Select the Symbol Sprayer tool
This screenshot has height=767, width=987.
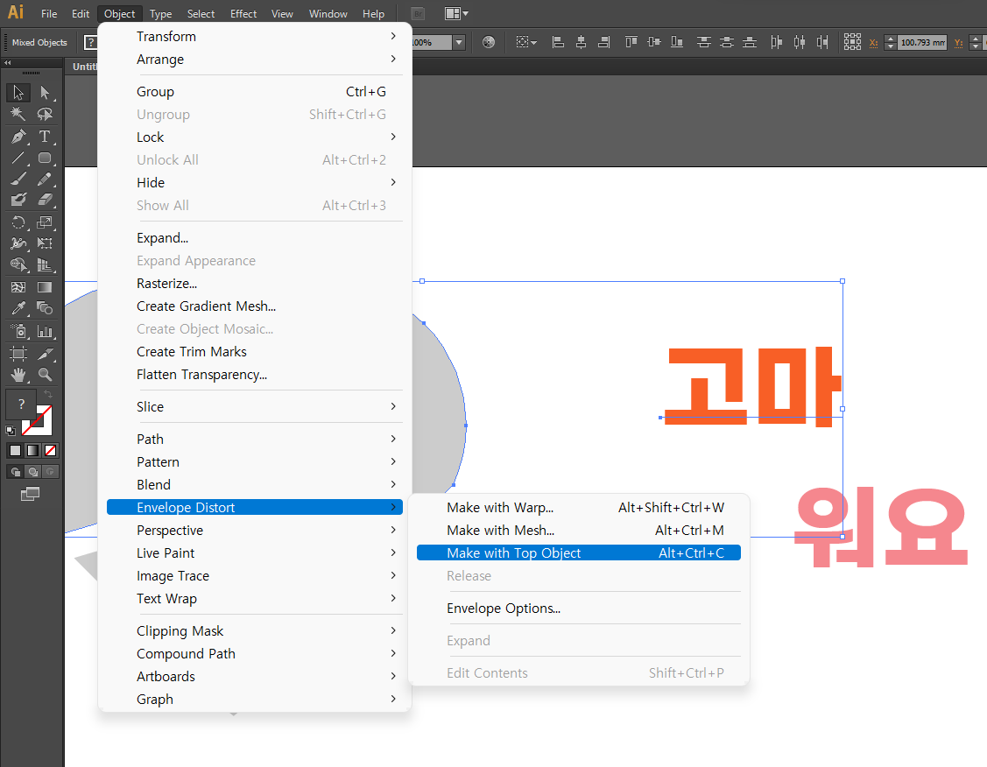tap(18, 331)
